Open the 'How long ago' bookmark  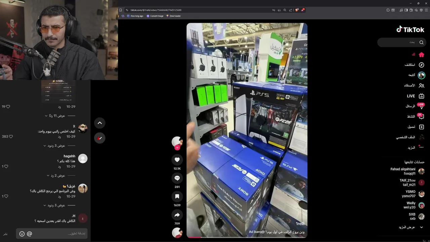[x=135, y=16]
